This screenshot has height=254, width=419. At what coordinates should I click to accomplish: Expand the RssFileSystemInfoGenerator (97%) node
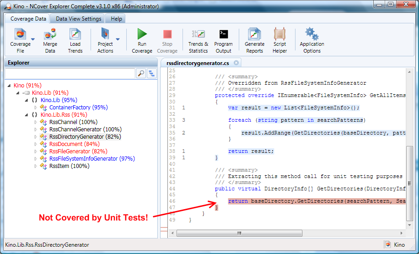coord(36,159)
